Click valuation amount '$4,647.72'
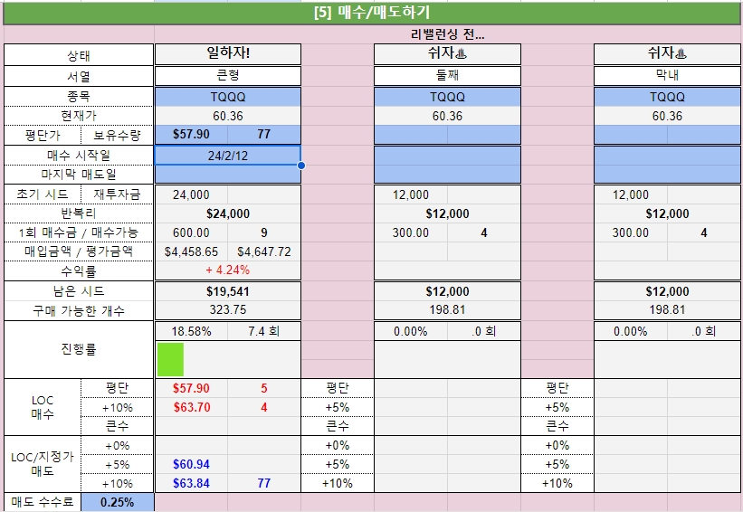The width and height of the screenshot is (743, 512). [x=264, y=251]
